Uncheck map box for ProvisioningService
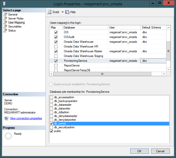 [56, 61]
